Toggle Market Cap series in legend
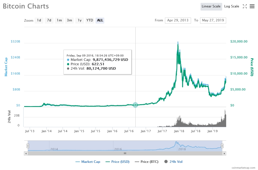This screenshot has width=258, height=170. point(88,162)
